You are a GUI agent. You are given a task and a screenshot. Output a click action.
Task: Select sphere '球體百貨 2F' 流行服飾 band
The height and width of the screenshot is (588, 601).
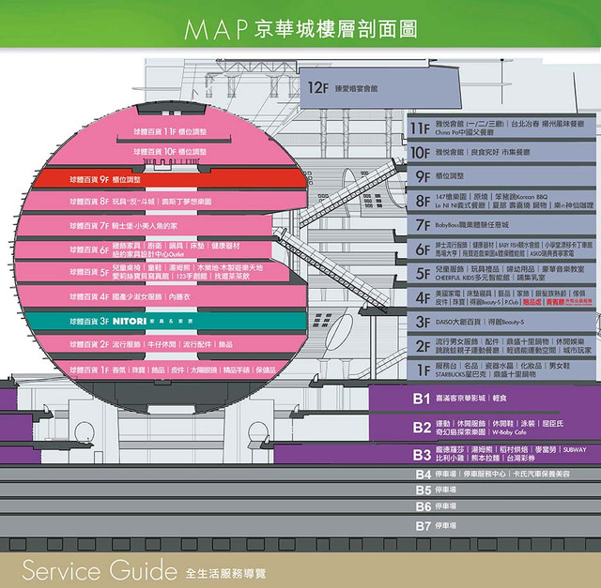[171, 344]
